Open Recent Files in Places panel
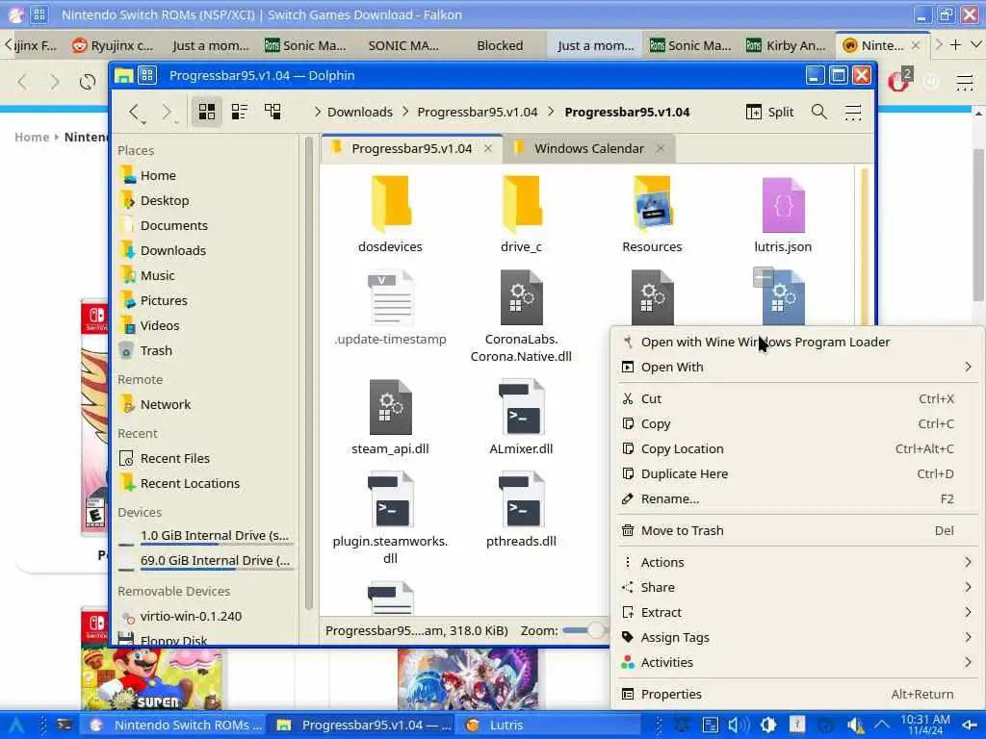Image resolution: width=986 pixels, height=739 pixels. coord(206,459)
